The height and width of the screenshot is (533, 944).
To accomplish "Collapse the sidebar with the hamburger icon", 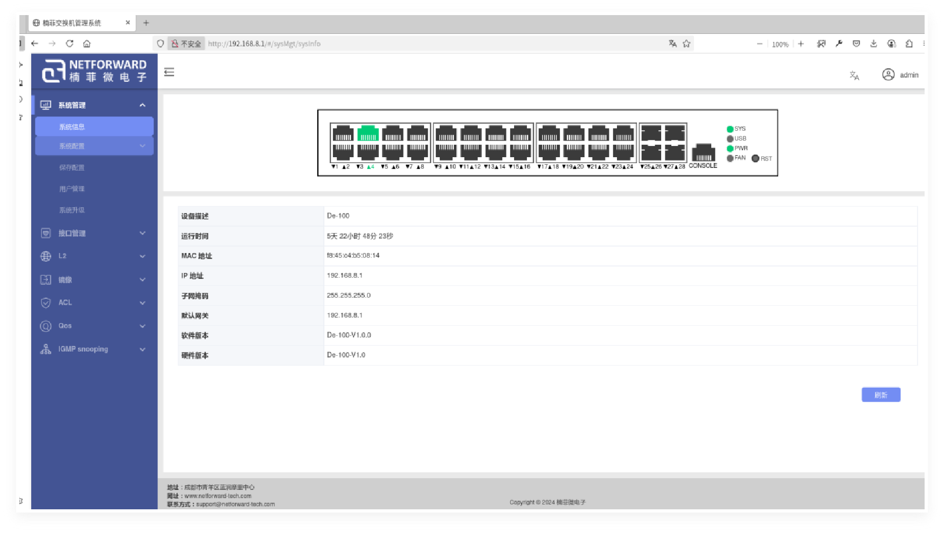I will (x=169, y=72).
